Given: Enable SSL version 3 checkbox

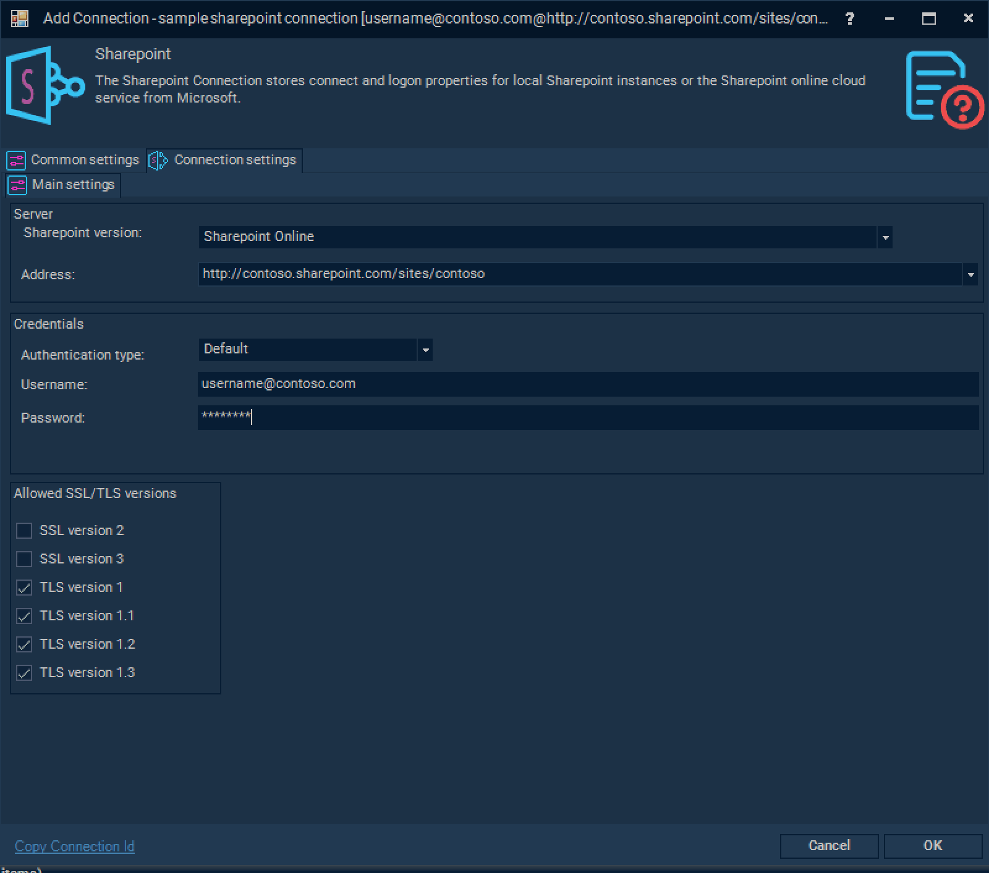Looking at the screenshot, I should (x=24, y=559).
